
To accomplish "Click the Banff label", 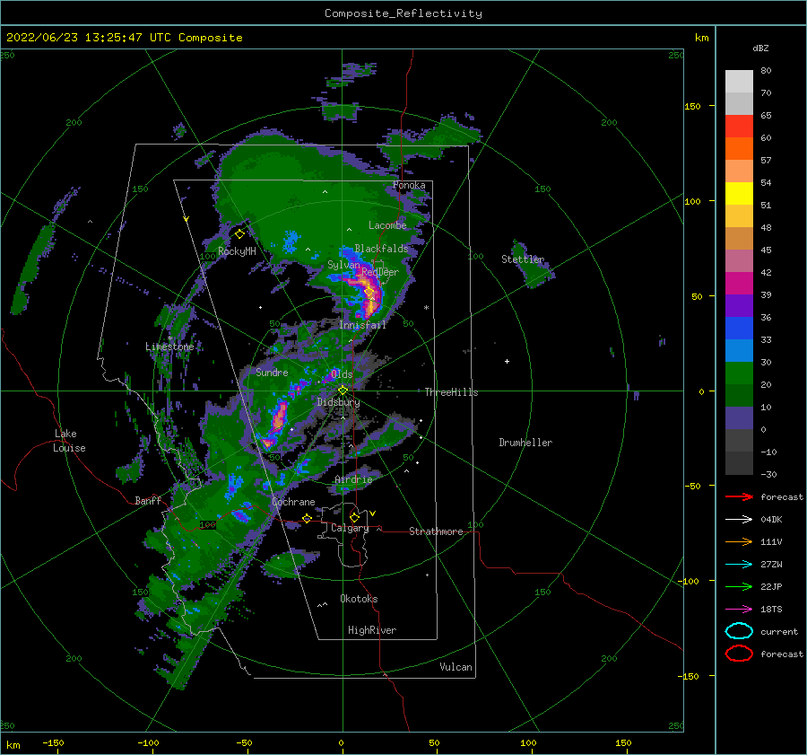I will click(148, 500).
